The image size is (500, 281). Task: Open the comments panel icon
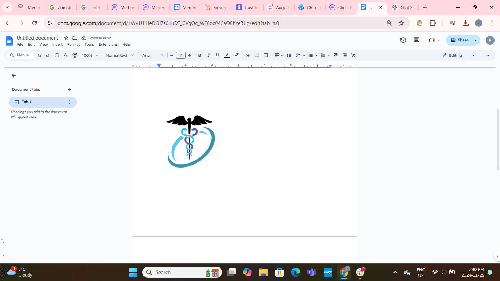coord(417,40)
